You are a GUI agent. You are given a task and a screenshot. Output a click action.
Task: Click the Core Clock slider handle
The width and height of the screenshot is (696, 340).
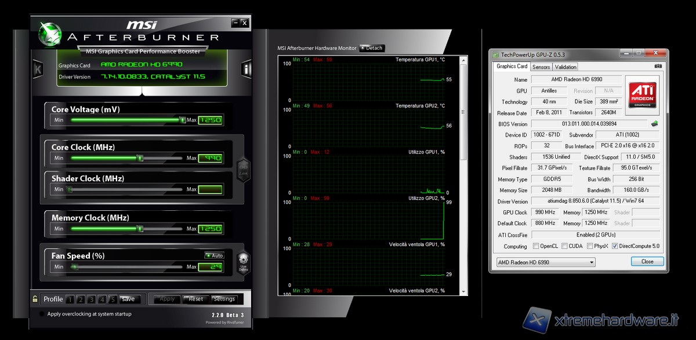140,158
